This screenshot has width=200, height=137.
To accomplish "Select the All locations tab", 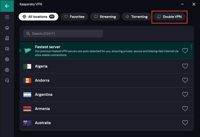I will 38,17.
